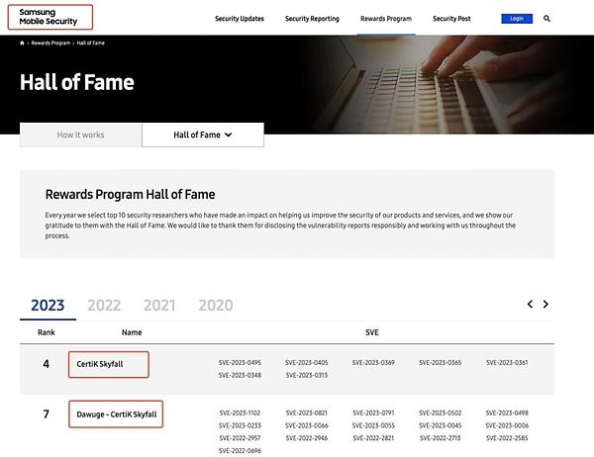This screenshot has height=457, width=594.
Task: Open the How it works tab
Action: click(80, 135)
